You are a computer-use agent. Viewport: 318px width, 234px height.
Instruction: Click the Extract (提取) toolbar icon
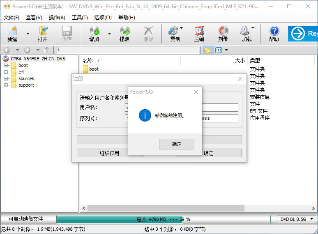click(x=124, y=34)
